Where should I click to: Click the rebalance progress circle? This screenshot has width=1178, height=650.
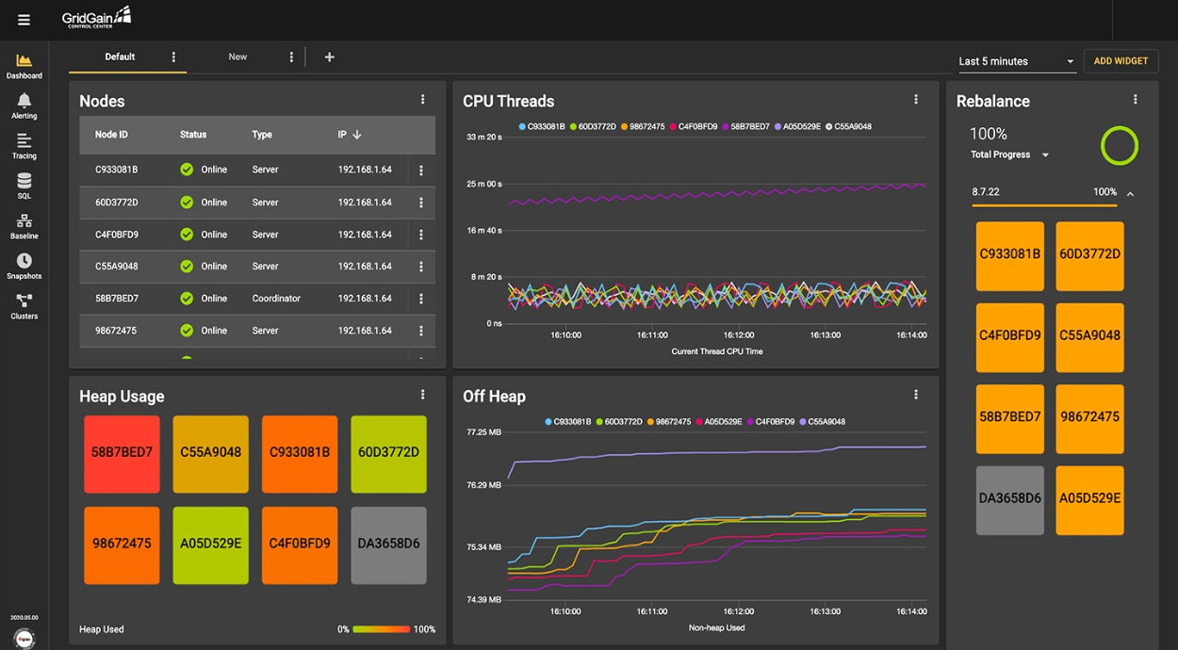click(1120, 146)
